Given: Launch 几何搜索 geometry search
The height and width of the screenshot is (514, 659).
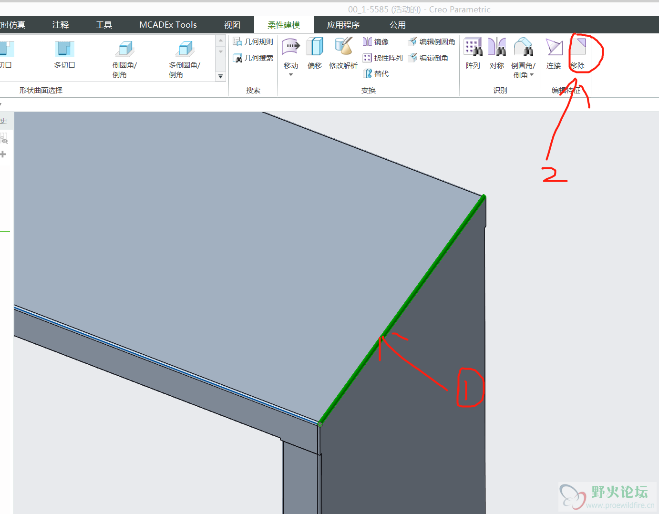Looking at the screenshot, I should click(253, 58).
